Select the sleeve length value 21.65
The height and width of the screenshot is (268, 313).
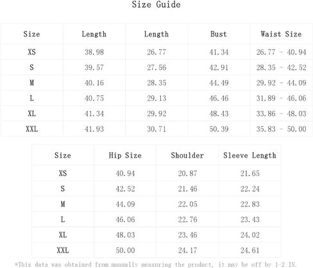click(x=250, y=173)
